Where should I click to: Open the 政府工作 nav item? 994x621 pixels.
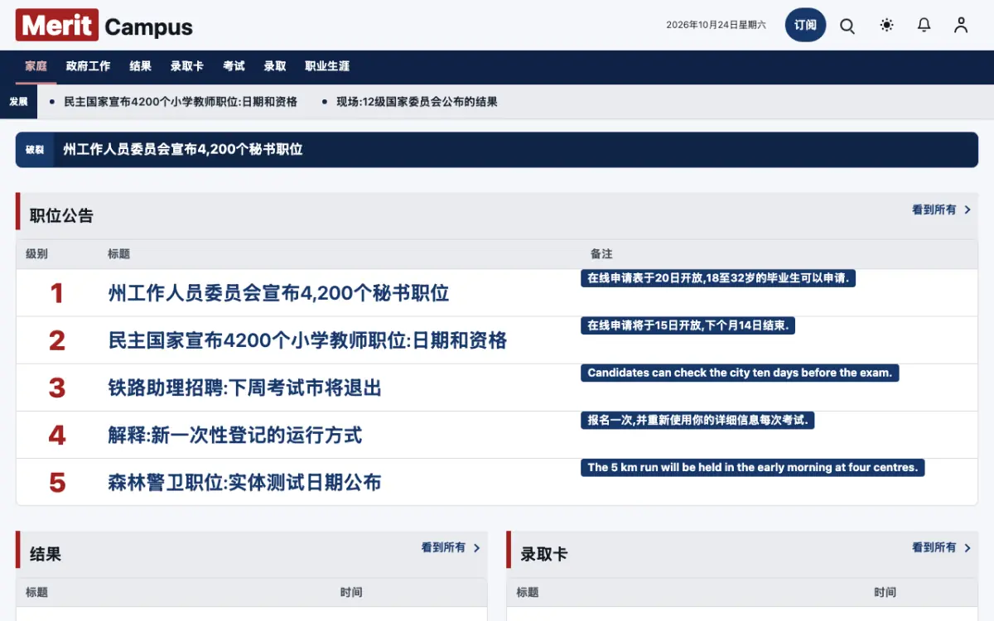88,66
